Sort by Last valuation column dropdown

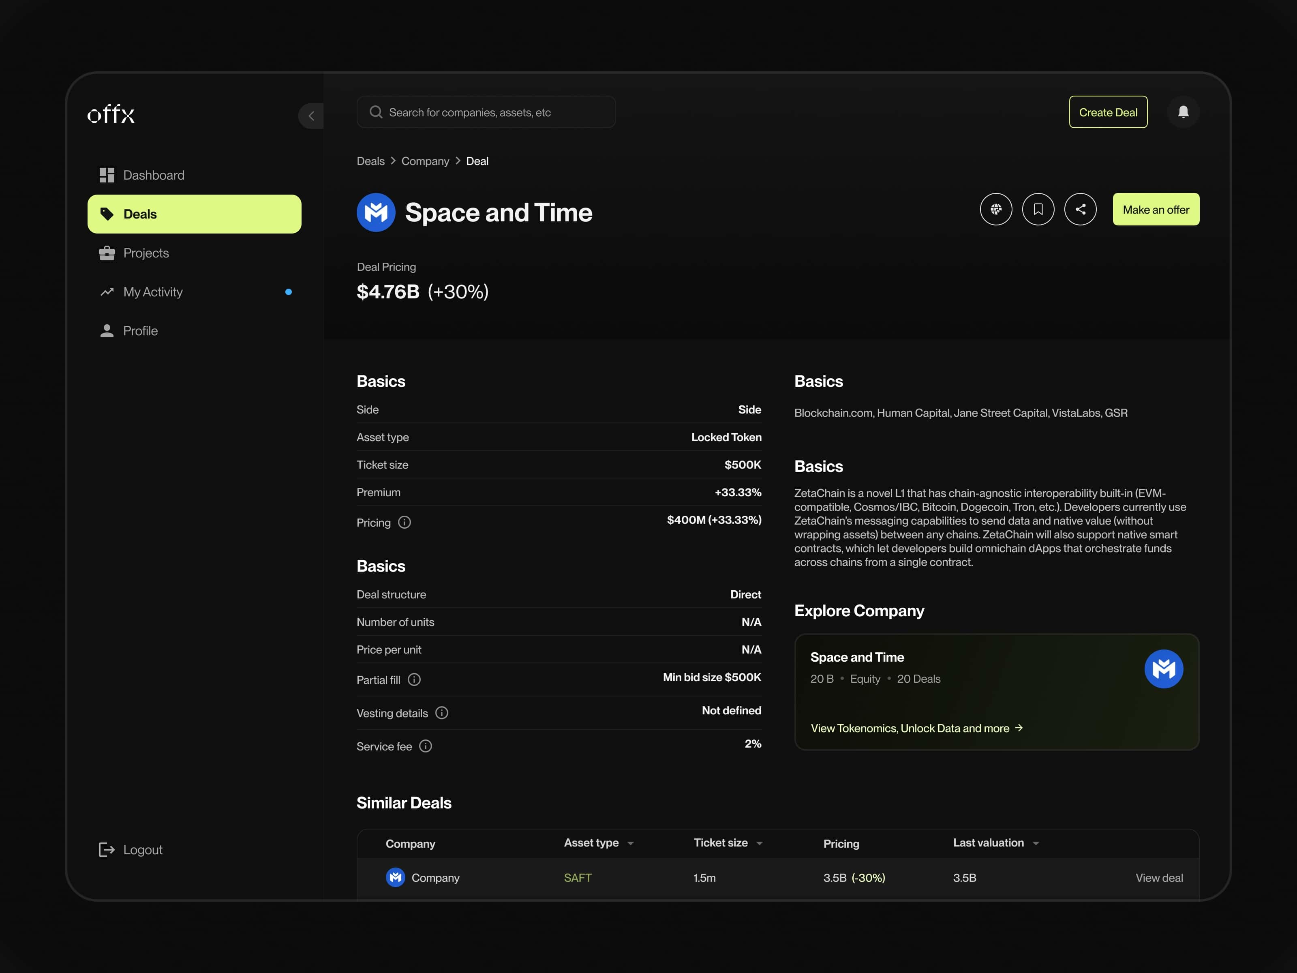point(1036,843)
